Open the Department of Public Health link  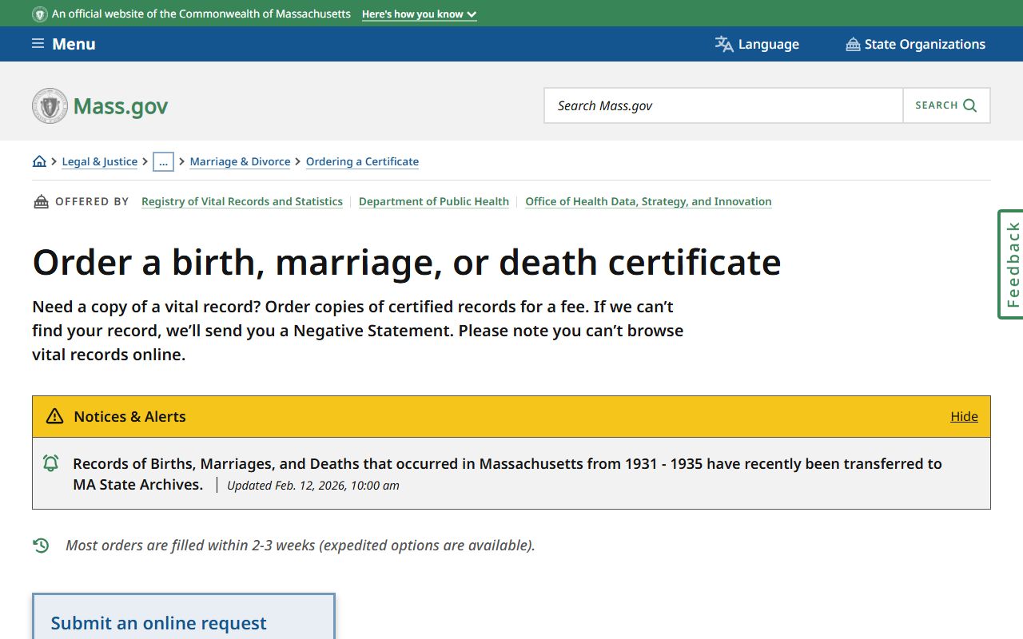pos(434,201)
